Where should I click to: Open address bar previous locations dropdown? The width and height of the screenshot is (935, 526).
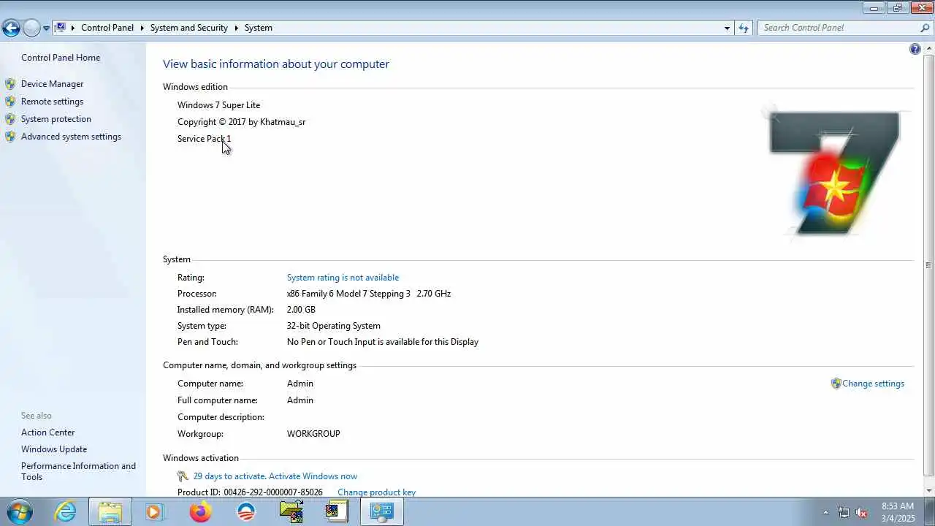pyautogui.click(x=727, y=28)
